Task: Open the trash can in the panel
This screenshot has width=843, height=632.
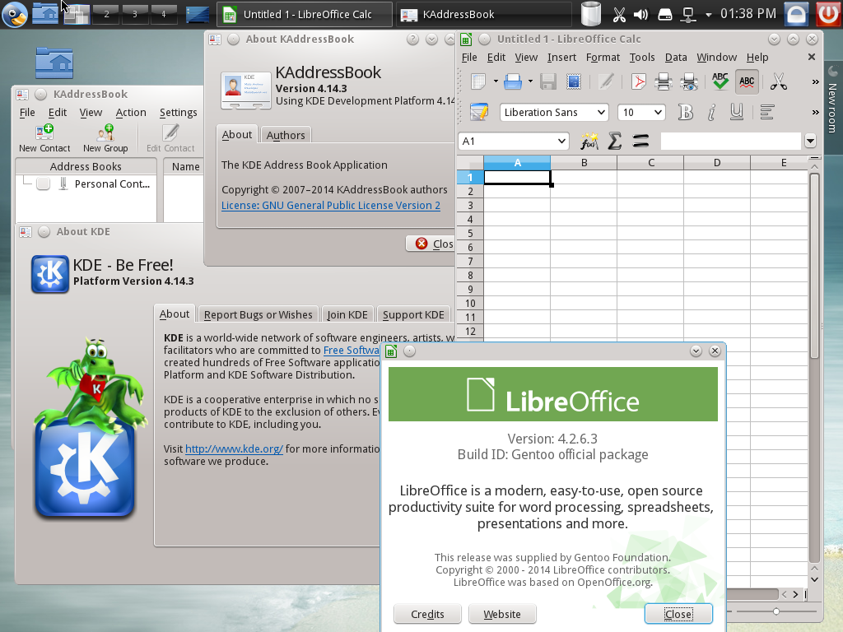Action: [591, 14]
